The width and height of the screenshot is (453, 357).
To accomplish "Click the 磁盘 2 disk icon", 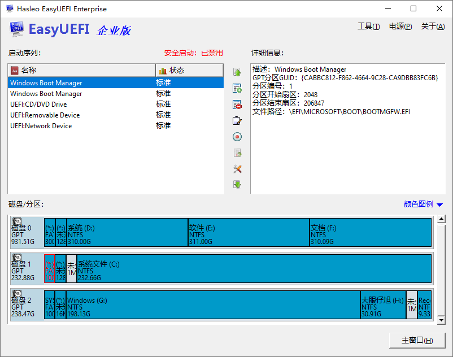I will (17, 294).
